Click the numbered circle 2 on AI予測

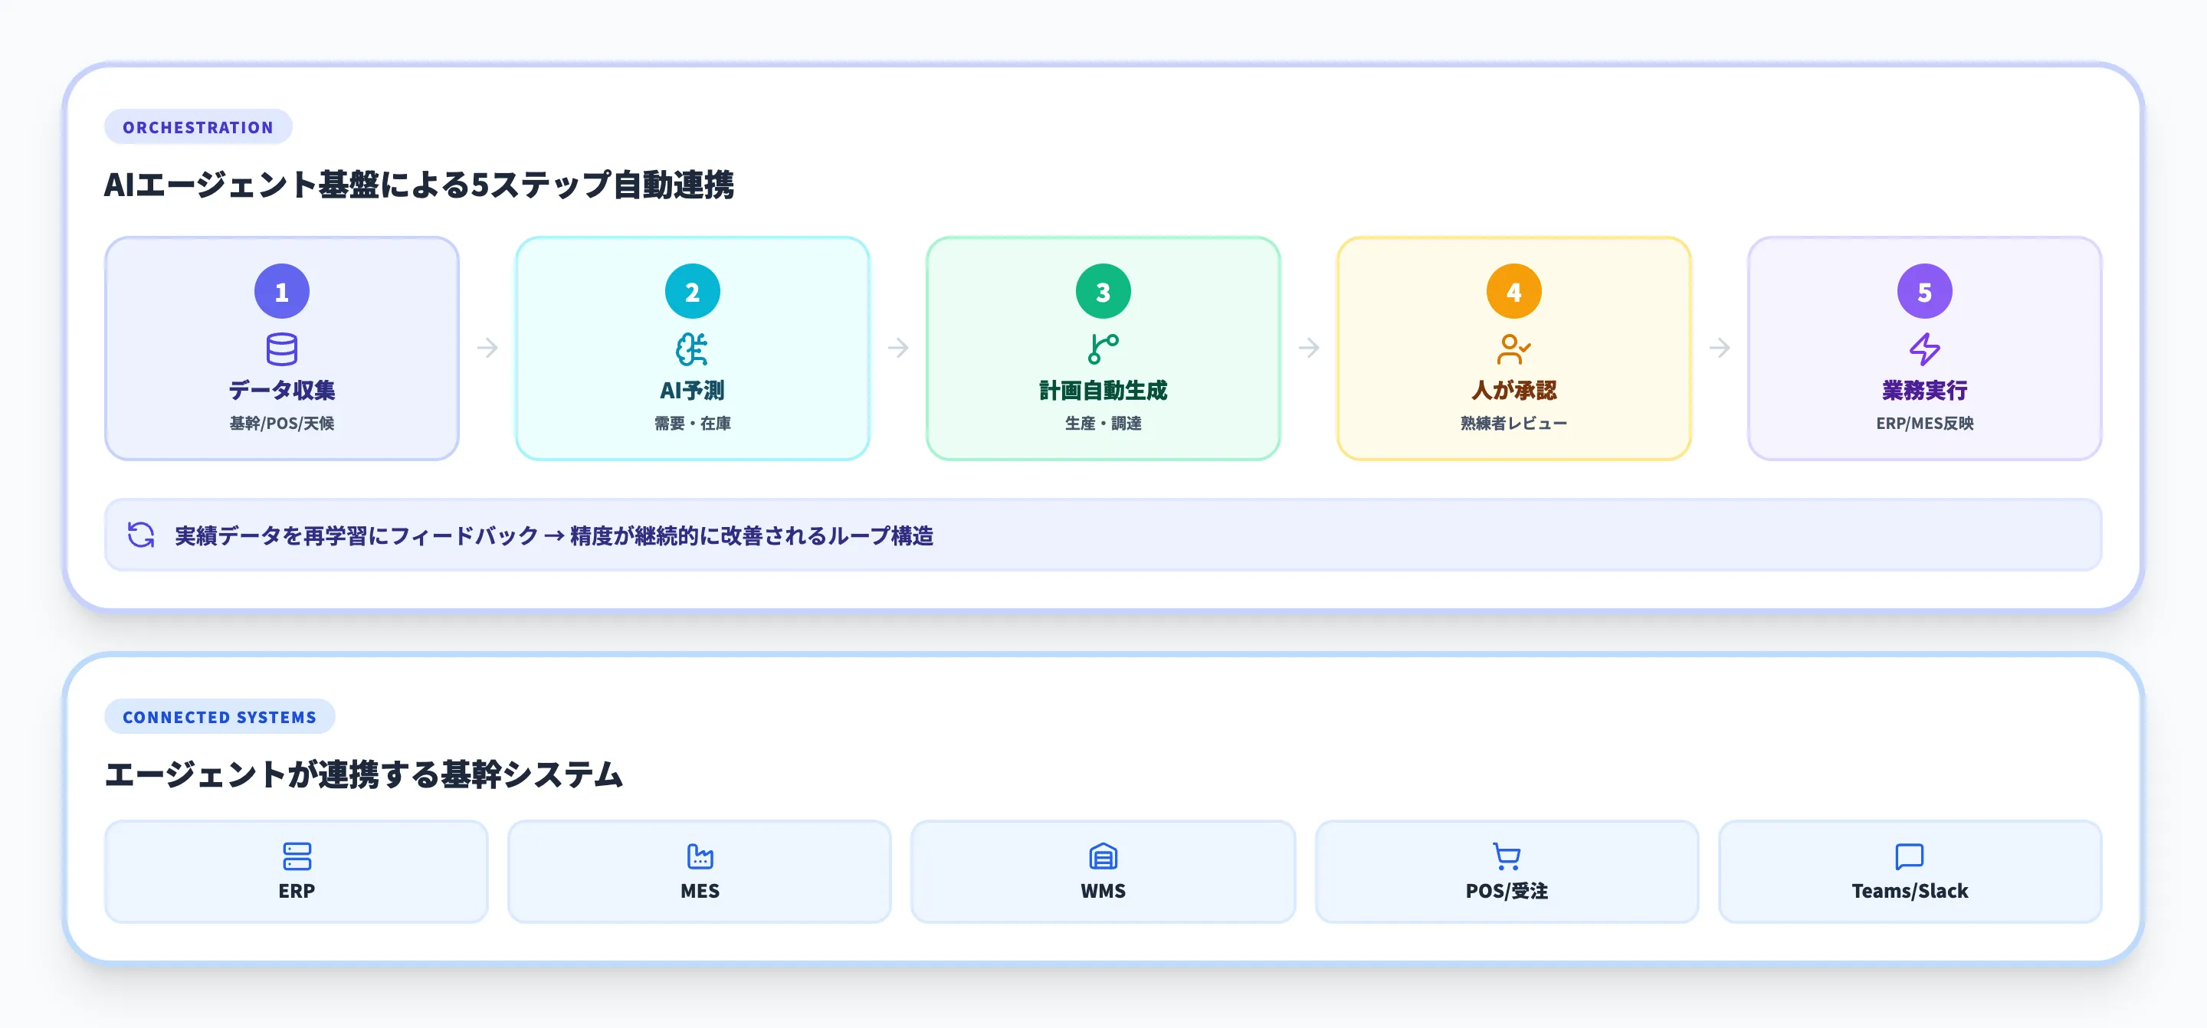click(x=692, y=290)
